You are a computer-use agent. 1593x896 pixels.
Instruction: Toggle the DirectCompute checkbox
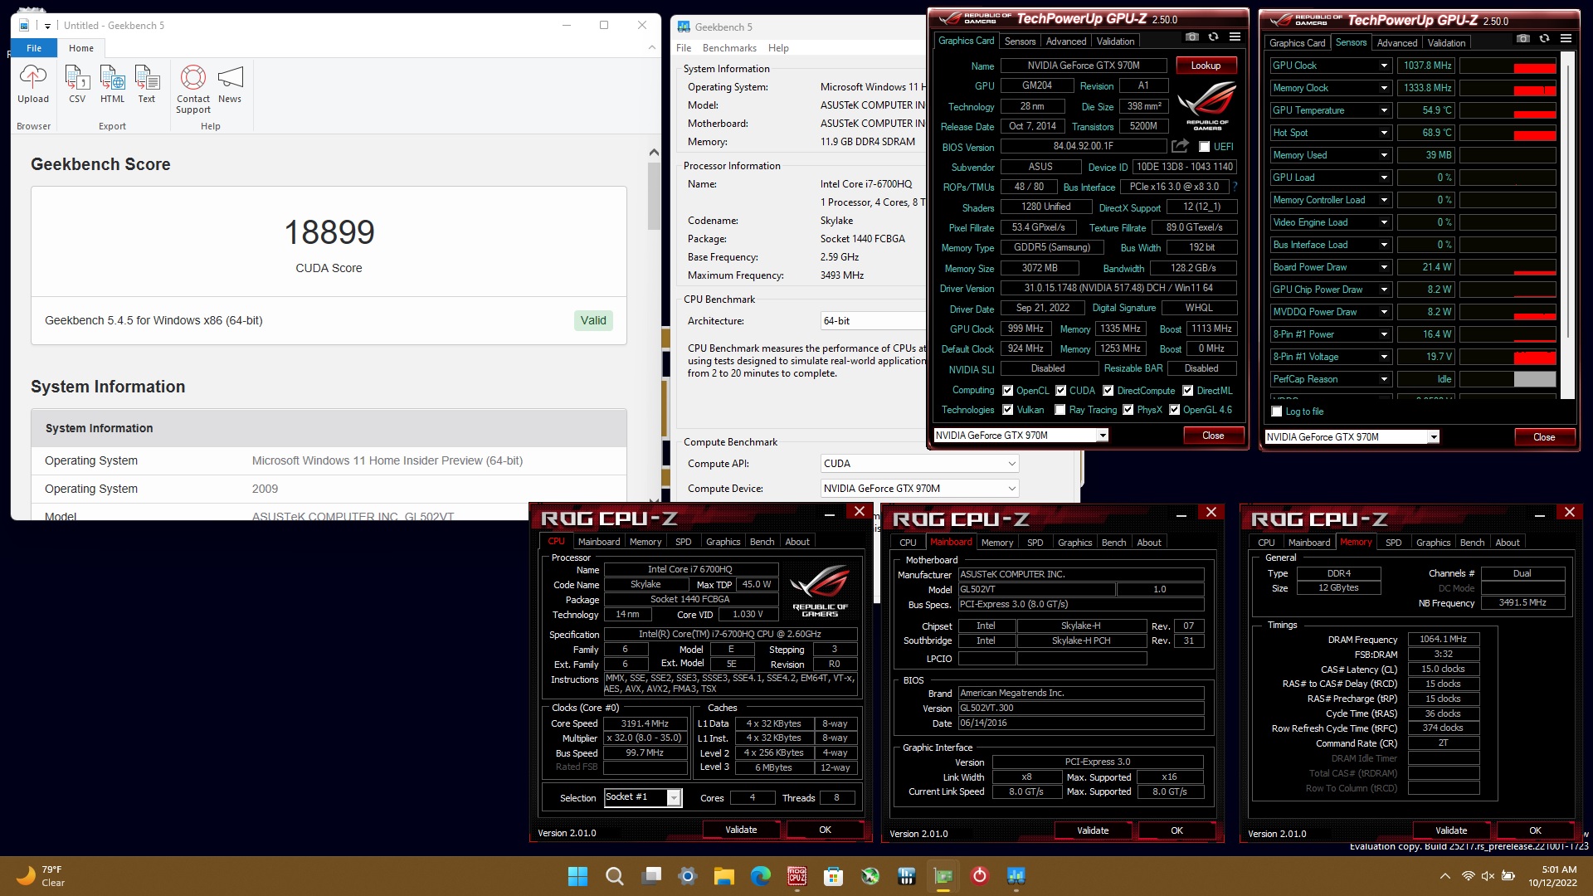1108,391
